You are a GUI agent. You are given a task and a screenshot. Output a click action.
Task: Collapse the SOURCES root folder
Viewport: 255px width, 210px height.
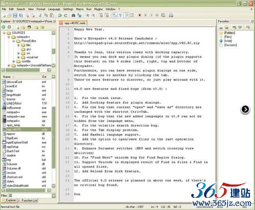point(4,33)
